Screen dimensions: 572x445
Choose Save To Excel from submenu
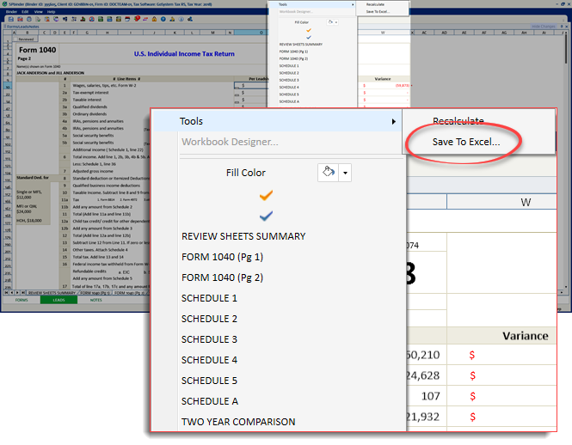point(466,142)
